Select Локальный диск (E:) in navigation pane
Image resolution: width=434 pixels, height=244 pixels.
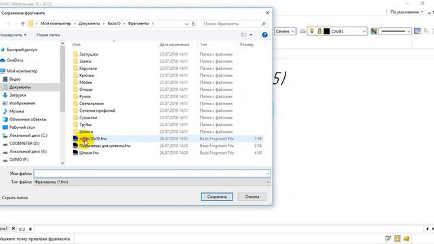coord(28,151)
